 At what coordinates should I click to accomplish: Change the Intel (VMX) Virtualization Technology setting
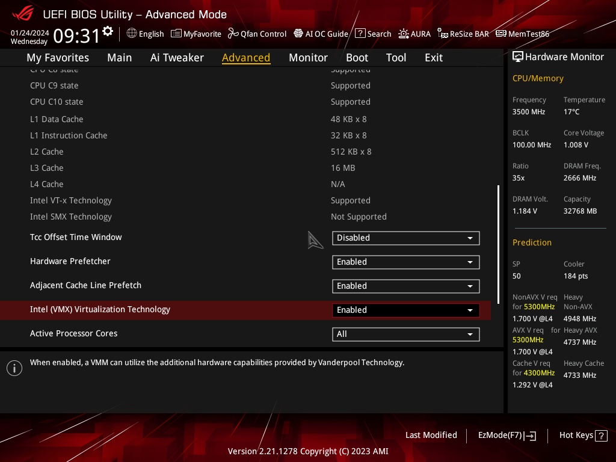405,310
